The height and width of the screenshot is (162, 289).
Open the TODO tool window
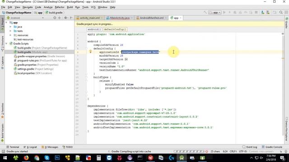(67, 147)
